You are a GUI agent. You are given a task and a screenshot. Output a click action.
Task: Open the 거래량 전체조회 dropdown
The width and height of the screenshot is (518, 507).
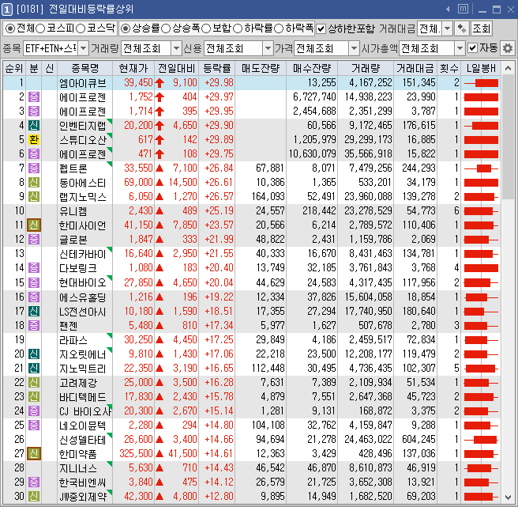177,49
